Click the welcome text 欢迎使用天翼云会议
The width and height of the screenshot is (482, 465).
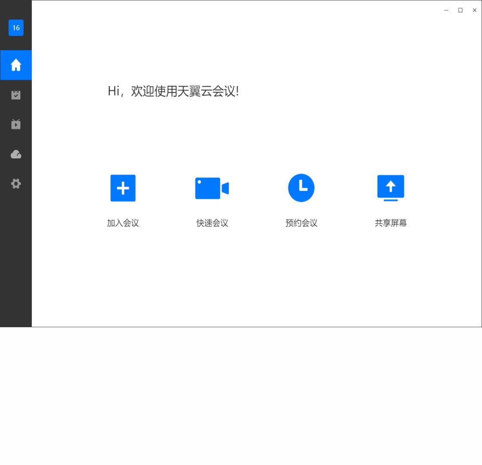coord(183,91)
